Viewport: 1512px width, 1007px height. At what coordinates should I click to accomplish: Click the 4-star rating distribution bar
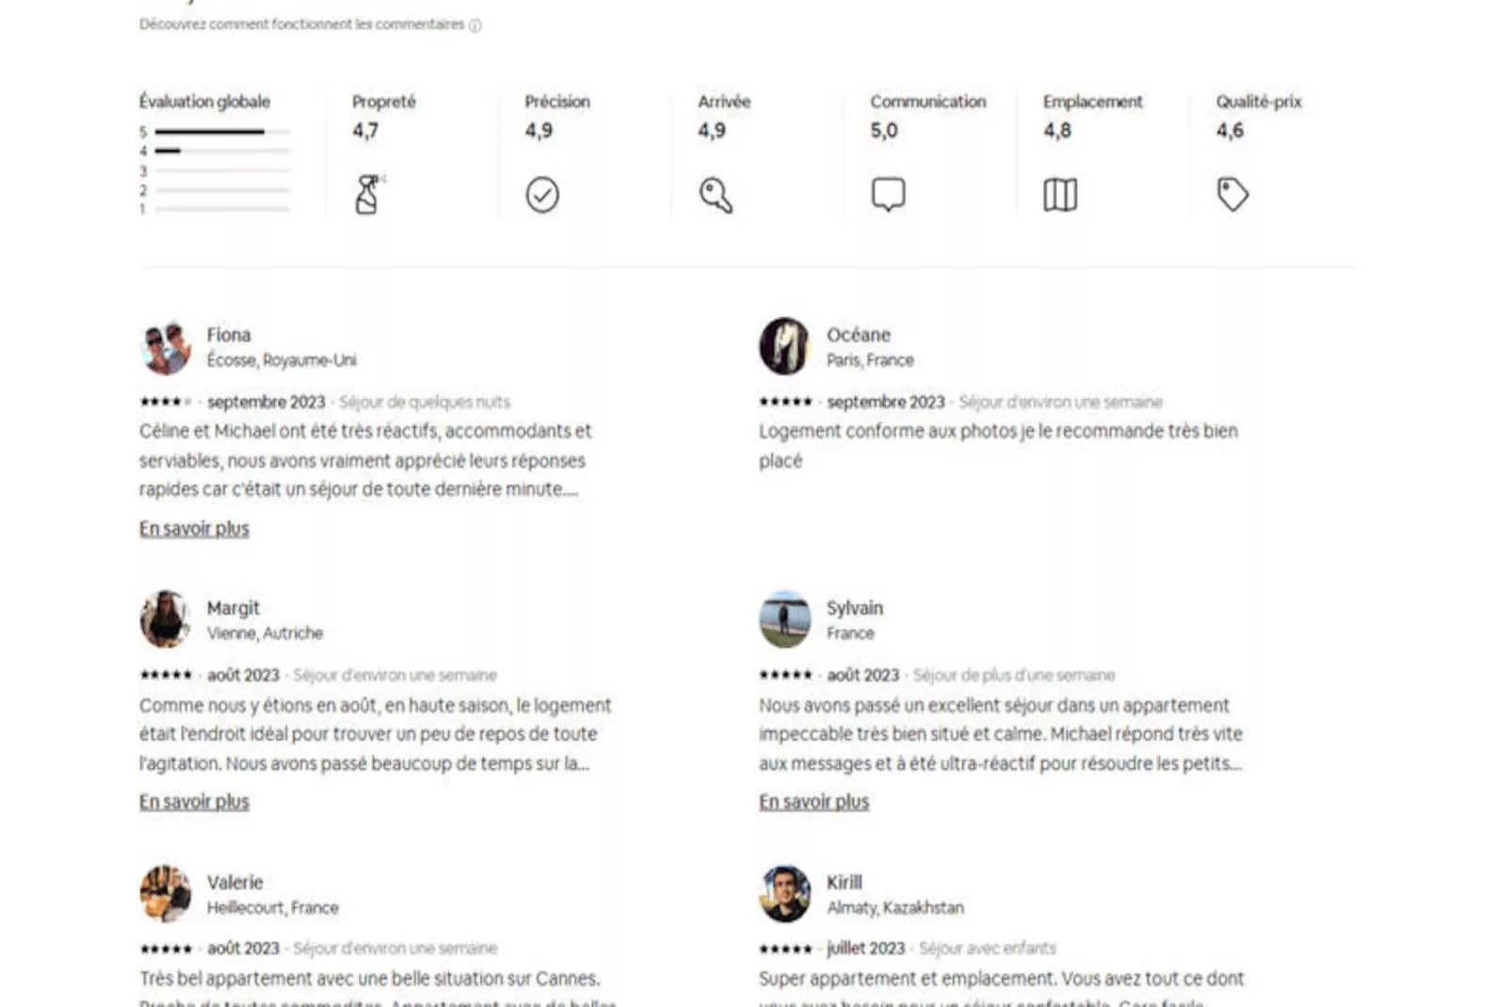coord(222,151)
